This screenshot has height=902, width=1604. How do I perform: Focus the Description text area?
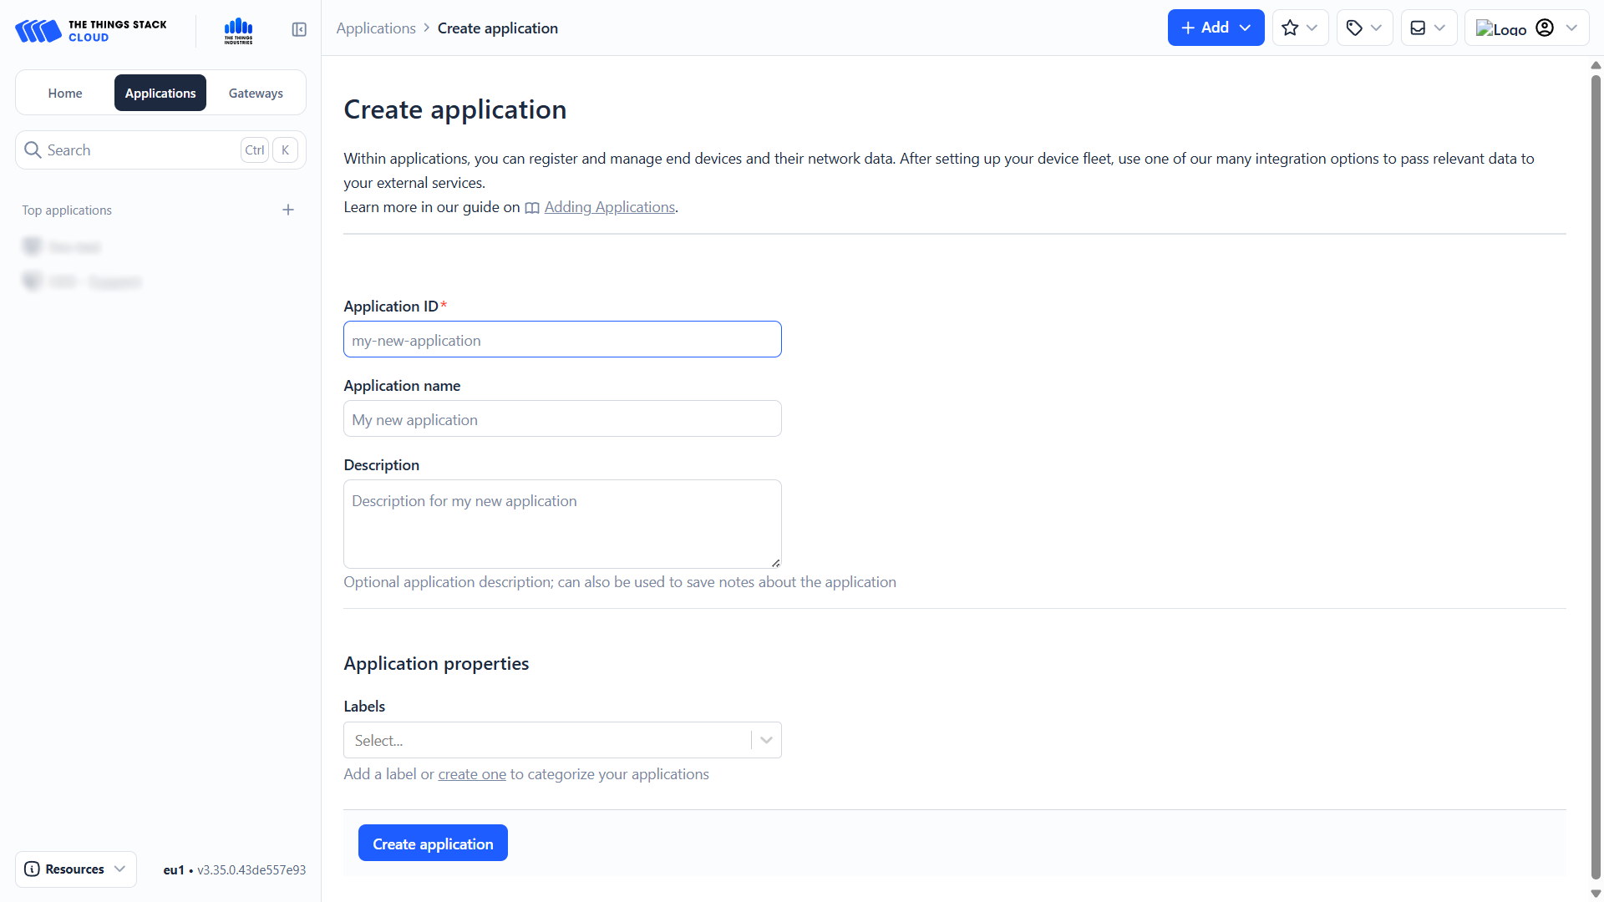(562, 524)
